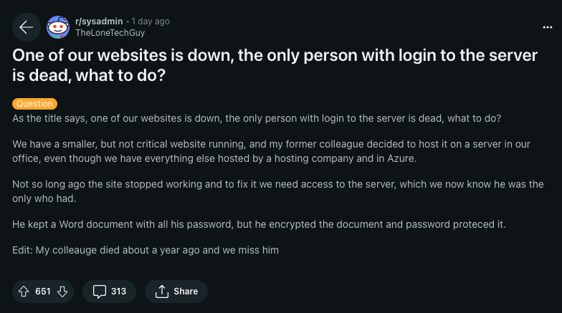This screenshot has width=562, height=313.
Task: Go to the r/sysadmin subreddit link
Action: [99, 21]
